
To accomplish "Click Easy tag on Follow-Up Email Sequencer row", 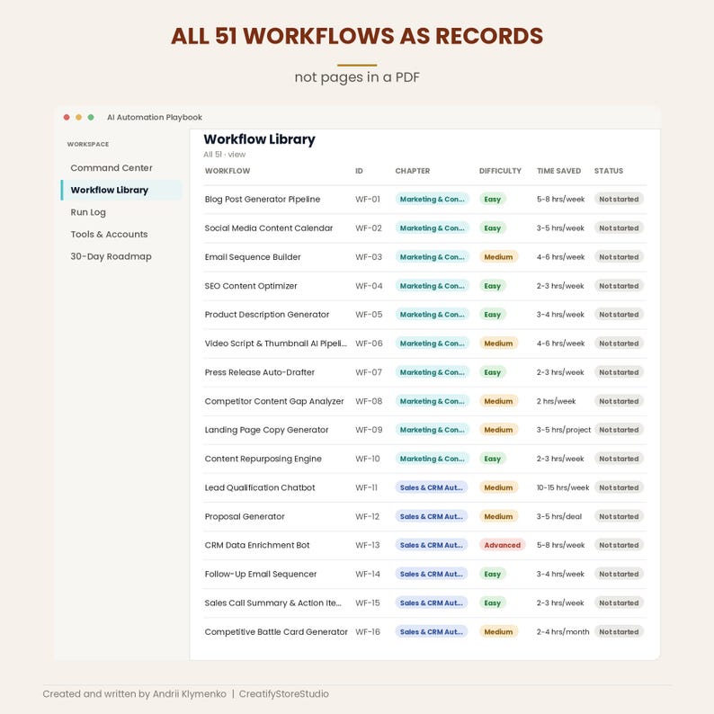I will click(x=492, y=575).
